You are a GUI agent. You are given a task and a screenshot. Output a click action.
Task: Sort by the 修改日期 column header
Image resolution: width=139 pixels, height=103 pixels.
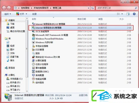coord(81,19)
